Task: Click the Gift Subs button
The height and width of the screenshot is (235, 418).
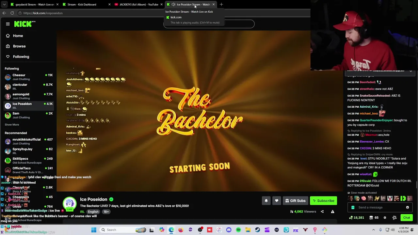Action: [x=295, y=201]
